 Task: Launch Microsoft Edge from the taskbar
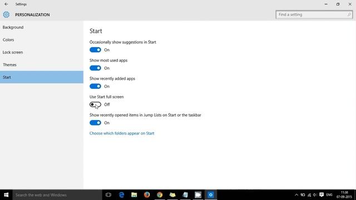tap(121, 195)
